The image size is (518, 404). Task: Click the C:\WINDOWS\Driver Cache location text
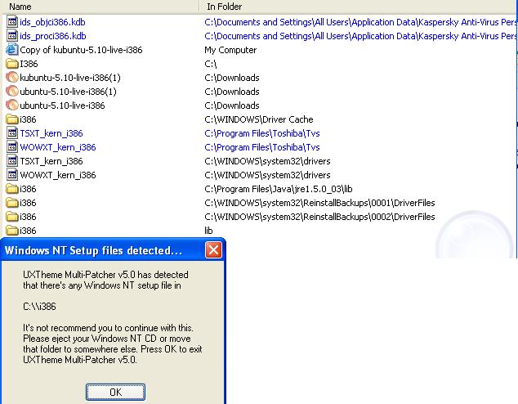point(259,119)
